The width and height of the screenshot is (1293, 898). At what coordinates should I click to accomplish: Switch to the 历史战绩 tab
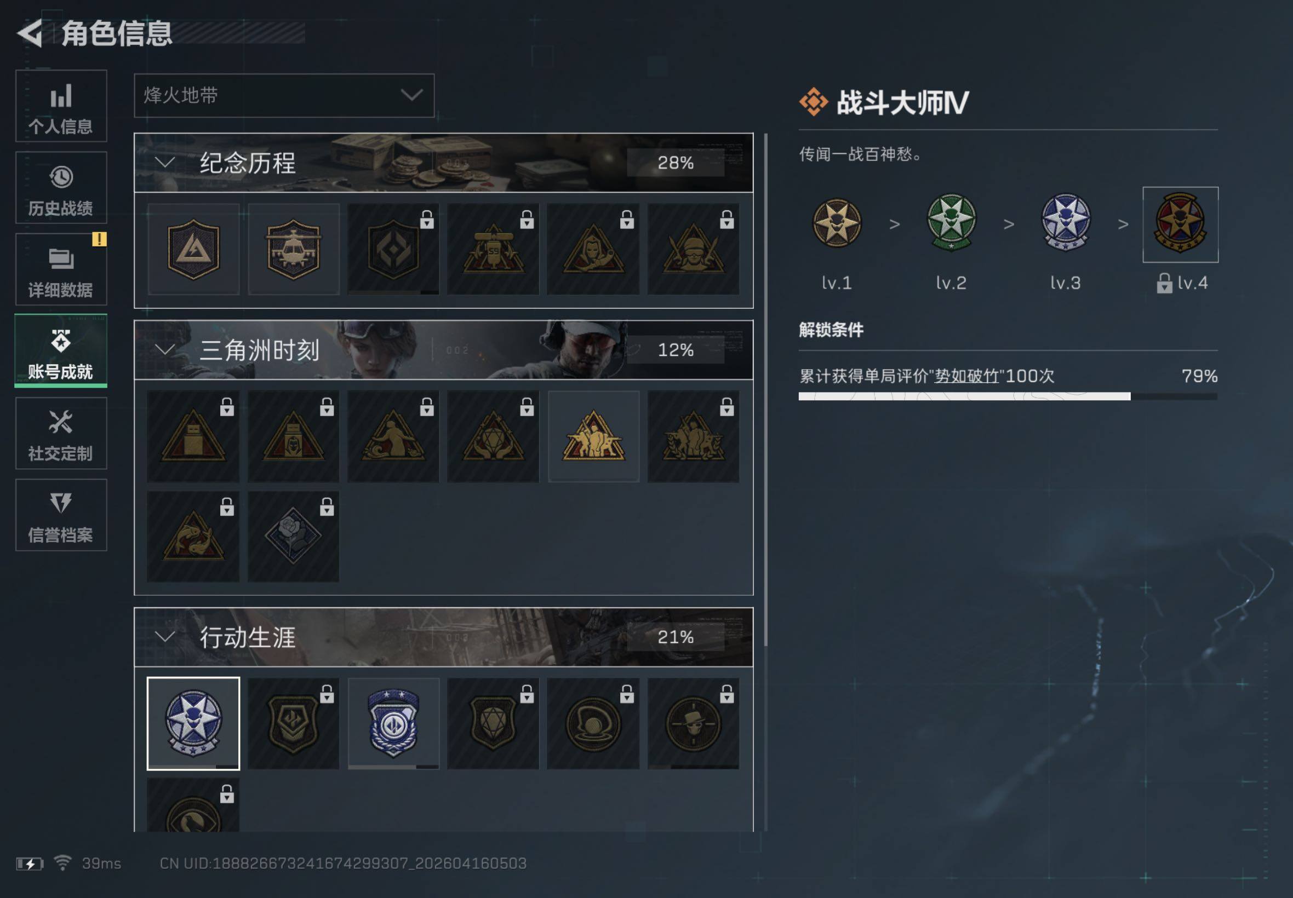[x=61, y=187]
